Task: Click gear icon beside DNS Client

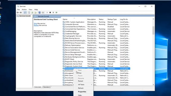Action: point(64,75)
